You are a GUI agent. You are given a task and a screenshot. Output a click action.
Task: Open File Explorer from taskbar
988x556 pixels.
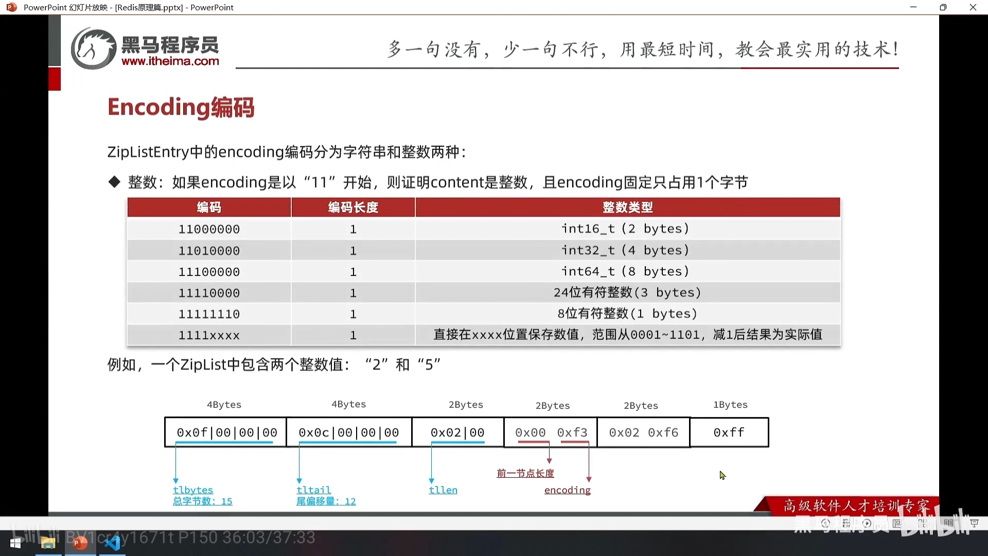(48, 543)
